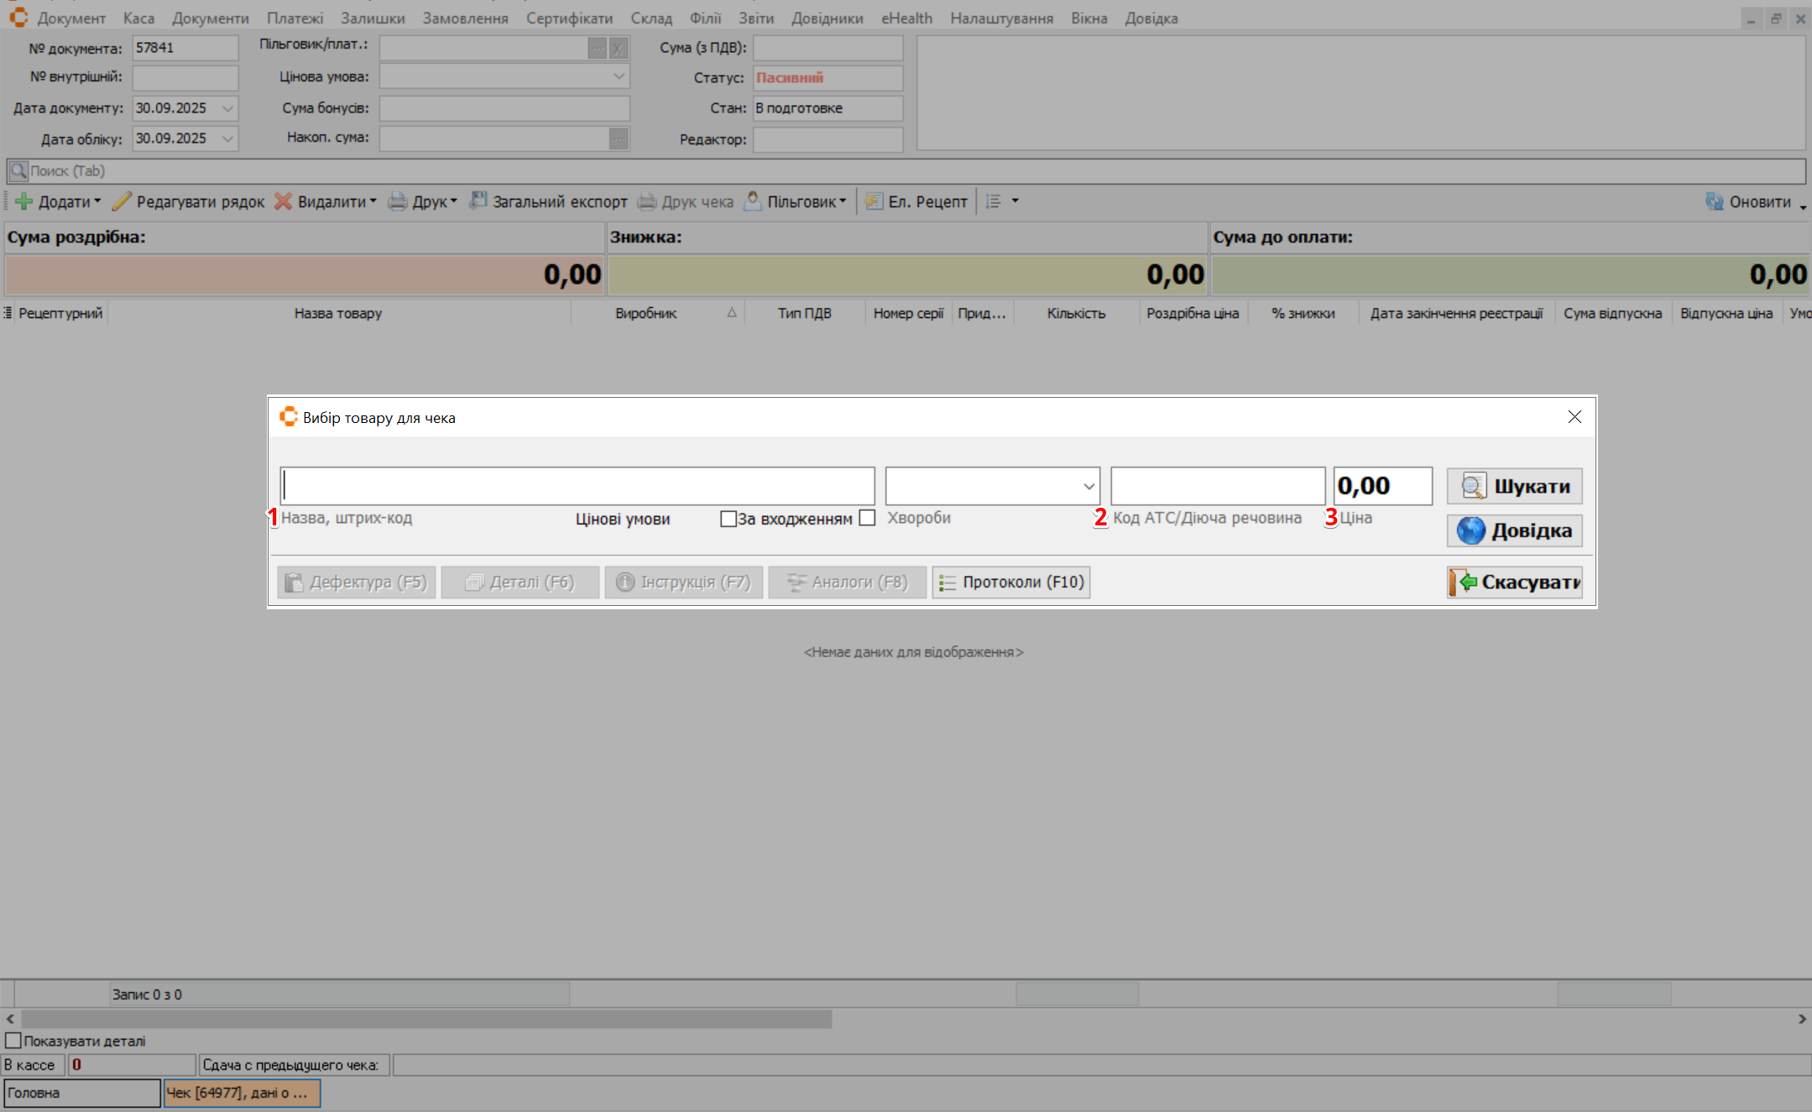Expand the Хвороби combo box
Image resolution: width=1812 pixels, height=1112 pixels.
click(1089, 486)
